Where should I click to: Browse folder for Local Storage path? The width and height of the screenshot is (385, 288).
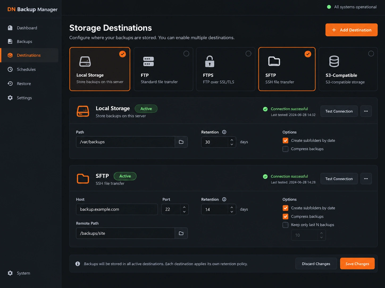(181, 142)
